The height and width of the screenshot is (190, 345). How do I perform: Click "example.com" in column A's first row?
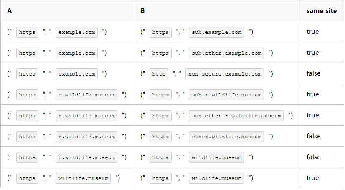coord(77,32)
